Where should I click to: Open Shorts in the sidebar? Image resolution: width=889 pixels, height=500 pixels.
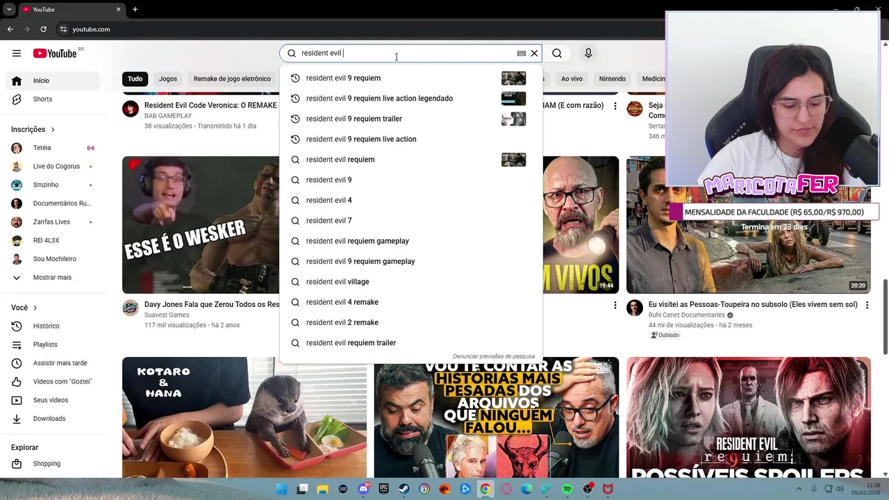coord(53,99)
